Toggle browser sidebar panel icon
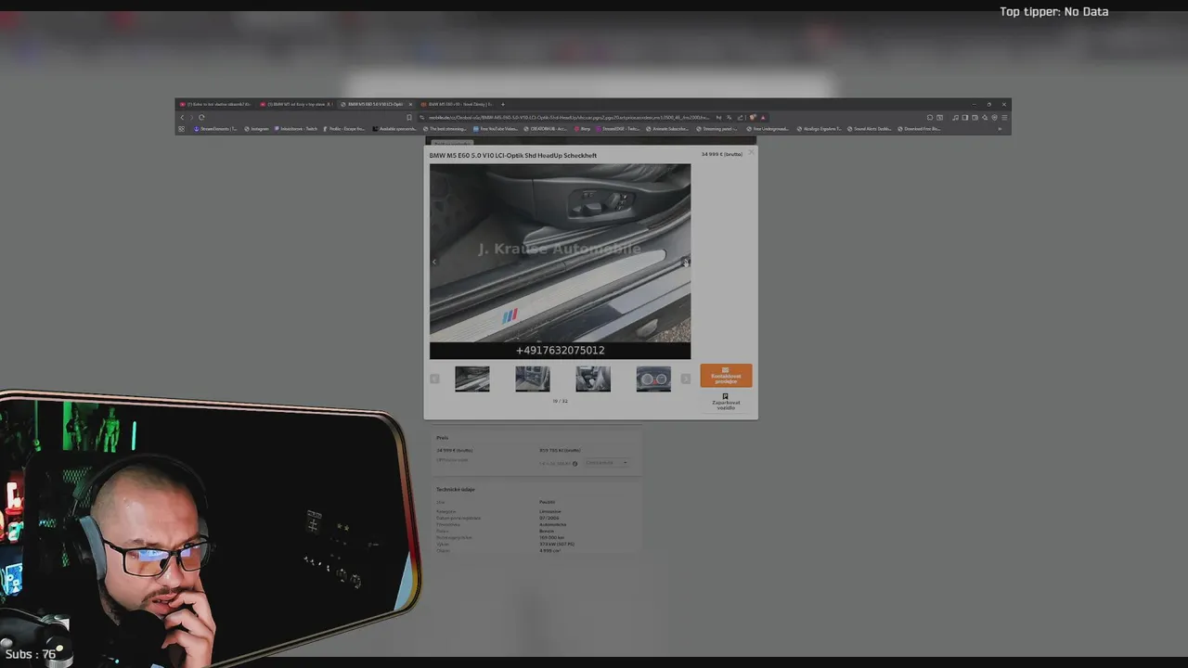The image size is (1188, 668). click(964, 118)
